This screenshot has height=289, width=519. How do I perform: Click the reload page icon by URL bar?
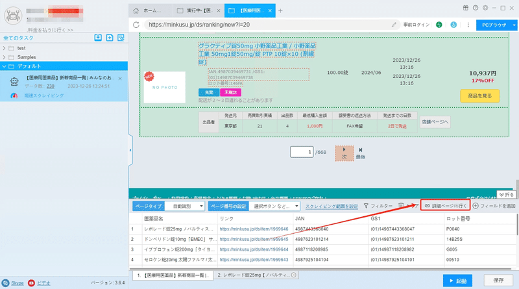pos(136,25)
